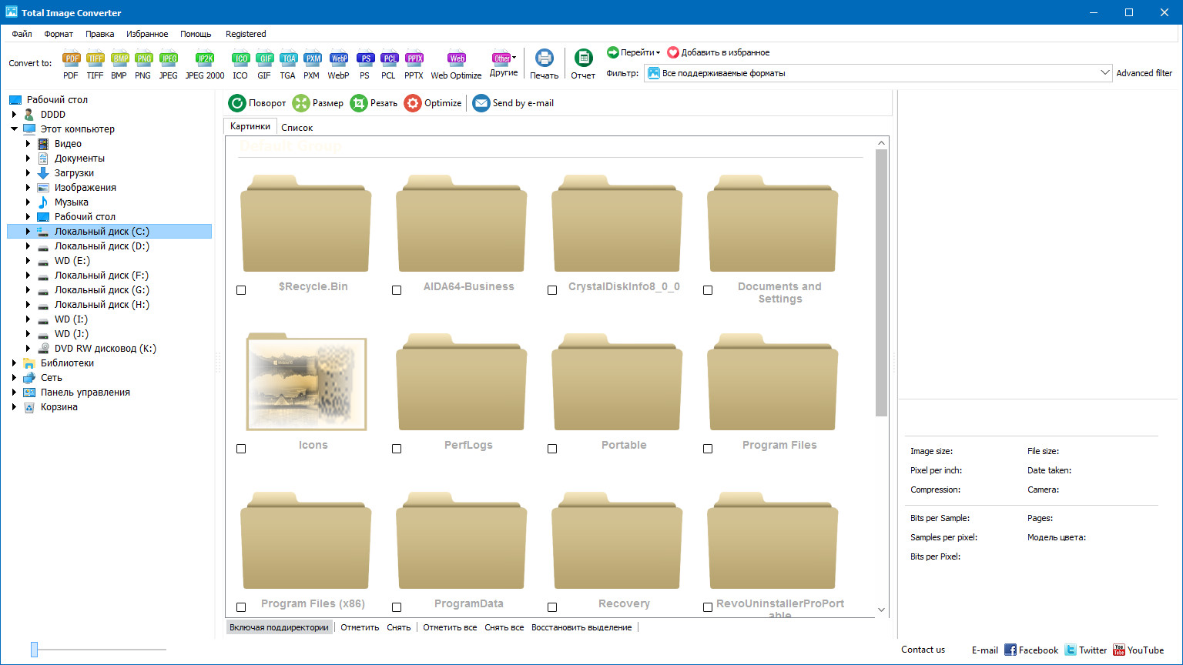Click the Отметить все button
This screenshot has height=665, width=1183.
pyautogui.click(x=450, y=627)
